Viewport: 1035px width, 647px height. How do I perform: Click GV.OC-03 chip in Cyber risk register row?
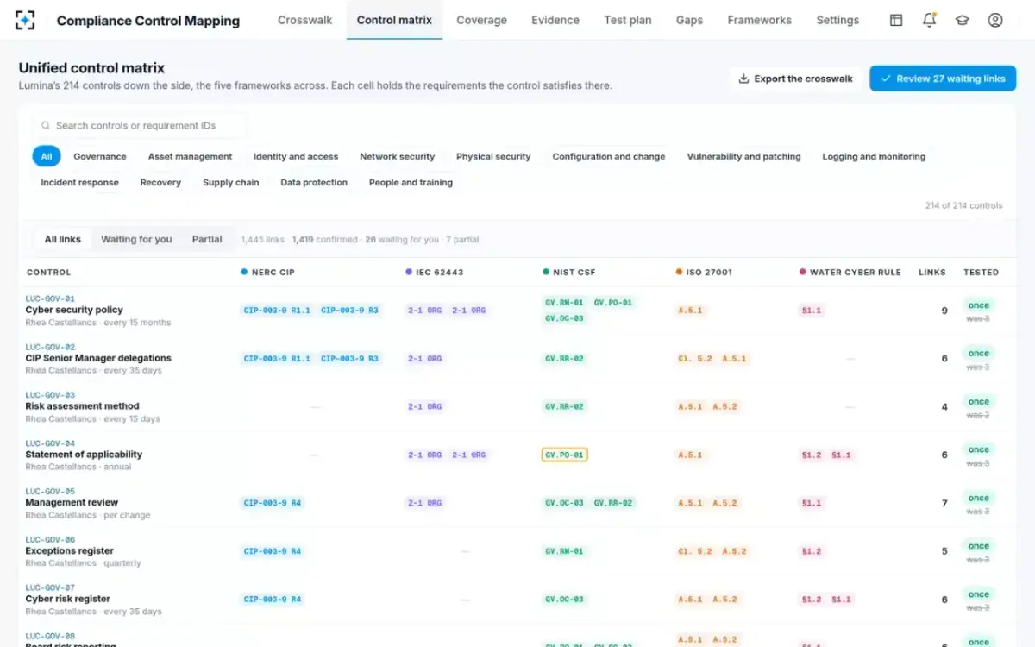[564, 600]
